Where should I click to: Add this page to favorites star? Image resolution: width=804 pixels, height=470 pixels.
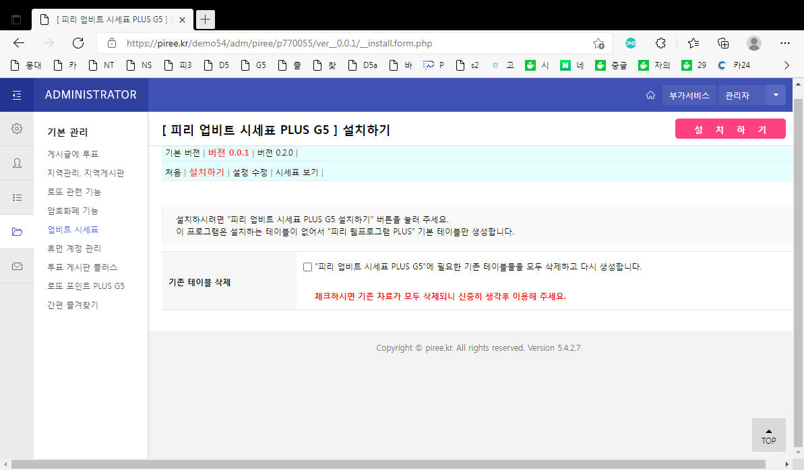(x=598, y=43)
